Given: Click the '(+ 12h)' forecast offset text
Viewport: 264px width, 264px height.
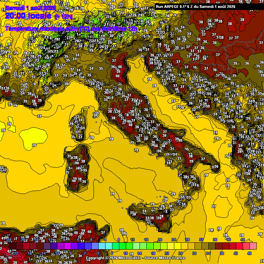Looking at the screenshot, I should point(64,17).
